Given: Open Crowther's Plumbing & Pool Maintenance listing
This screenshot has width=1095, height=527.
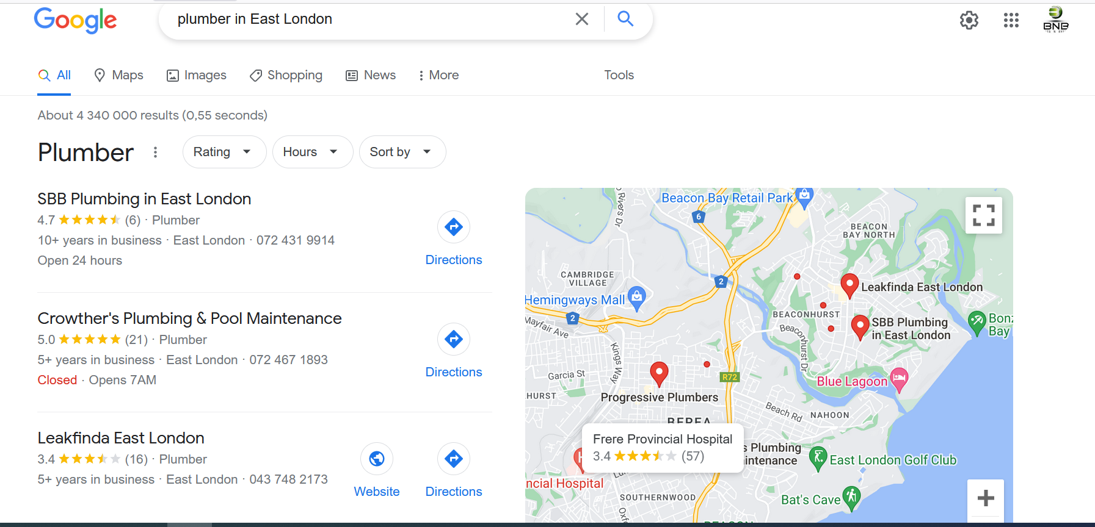Looking at the screenshot, I should [x=189, y=318].
